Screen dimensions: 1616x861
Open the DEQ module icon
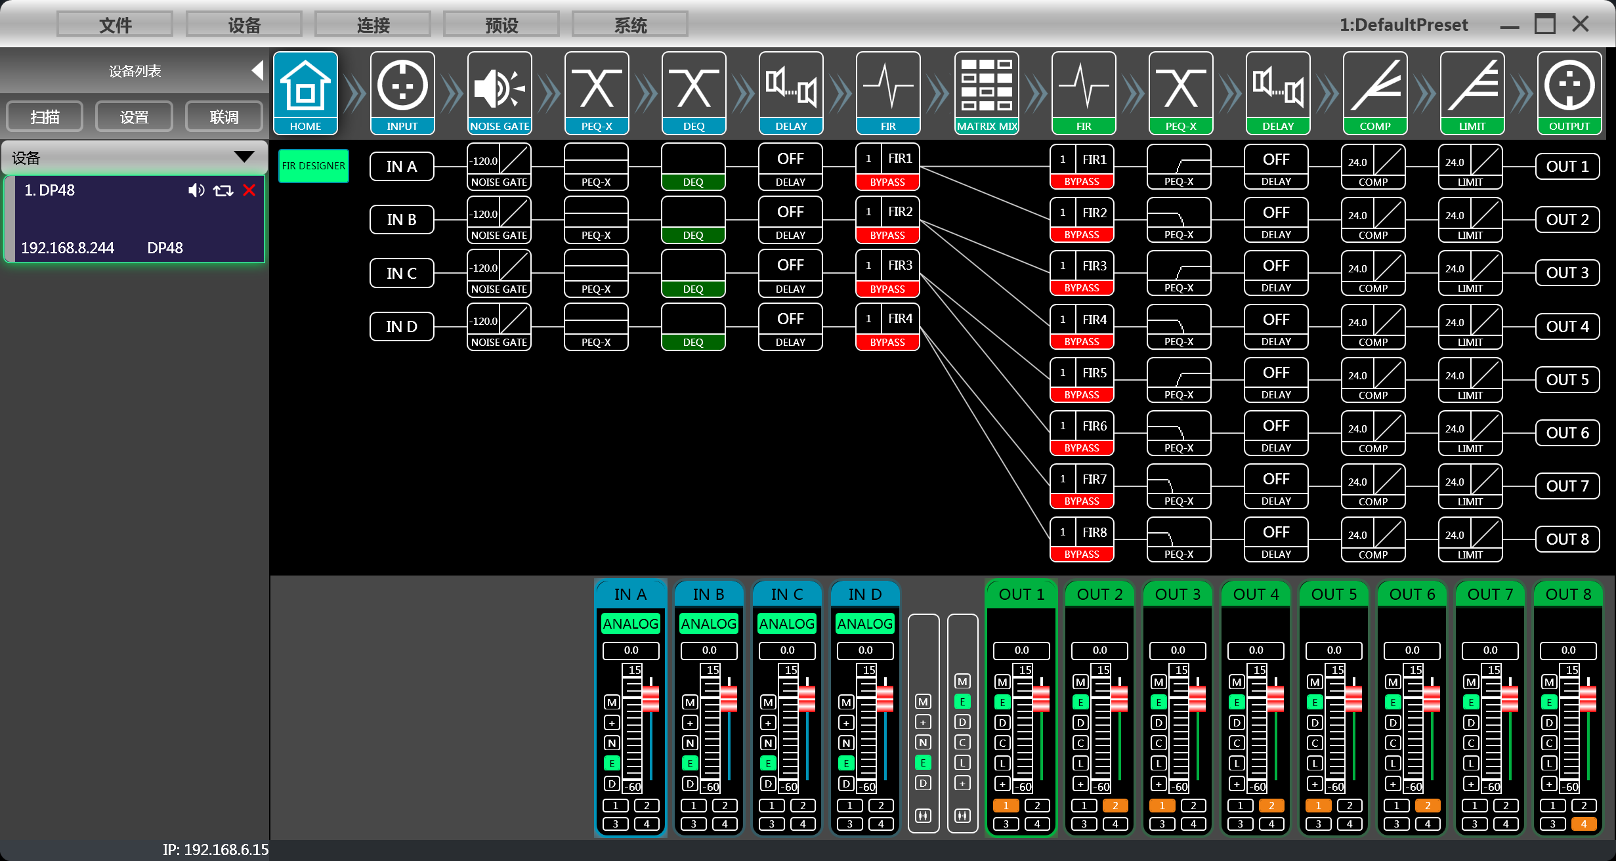point(694,93)
